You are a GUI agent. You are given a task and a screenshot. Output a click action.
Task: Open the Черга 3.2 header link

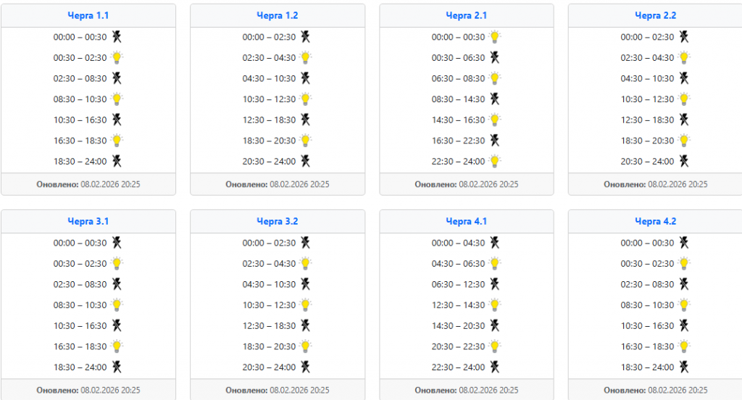pos(277,221)
